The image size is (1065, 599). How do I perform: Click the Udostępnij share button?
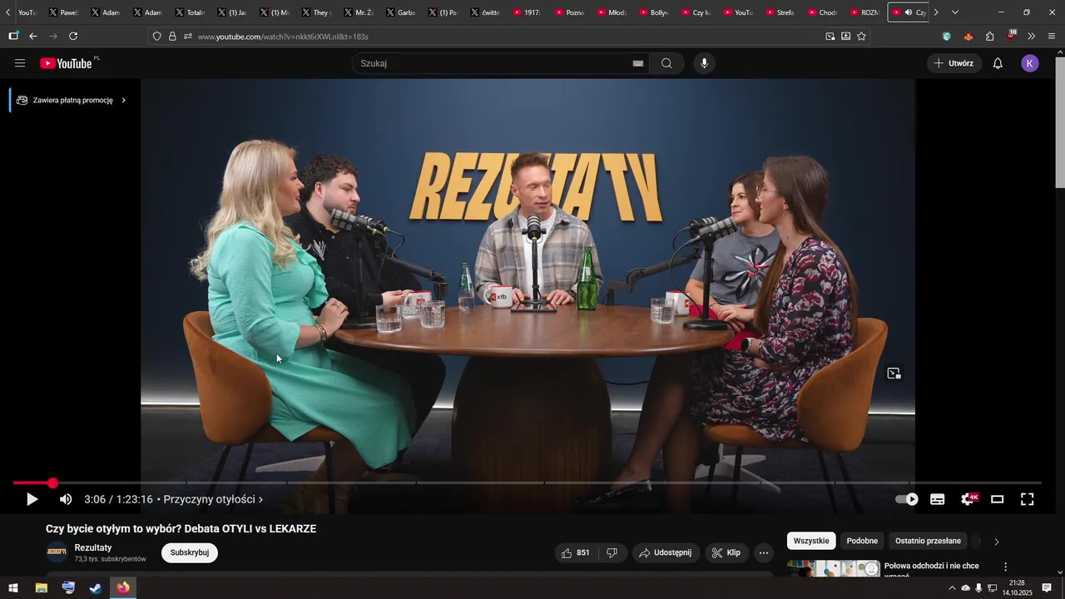pos(666,552)
